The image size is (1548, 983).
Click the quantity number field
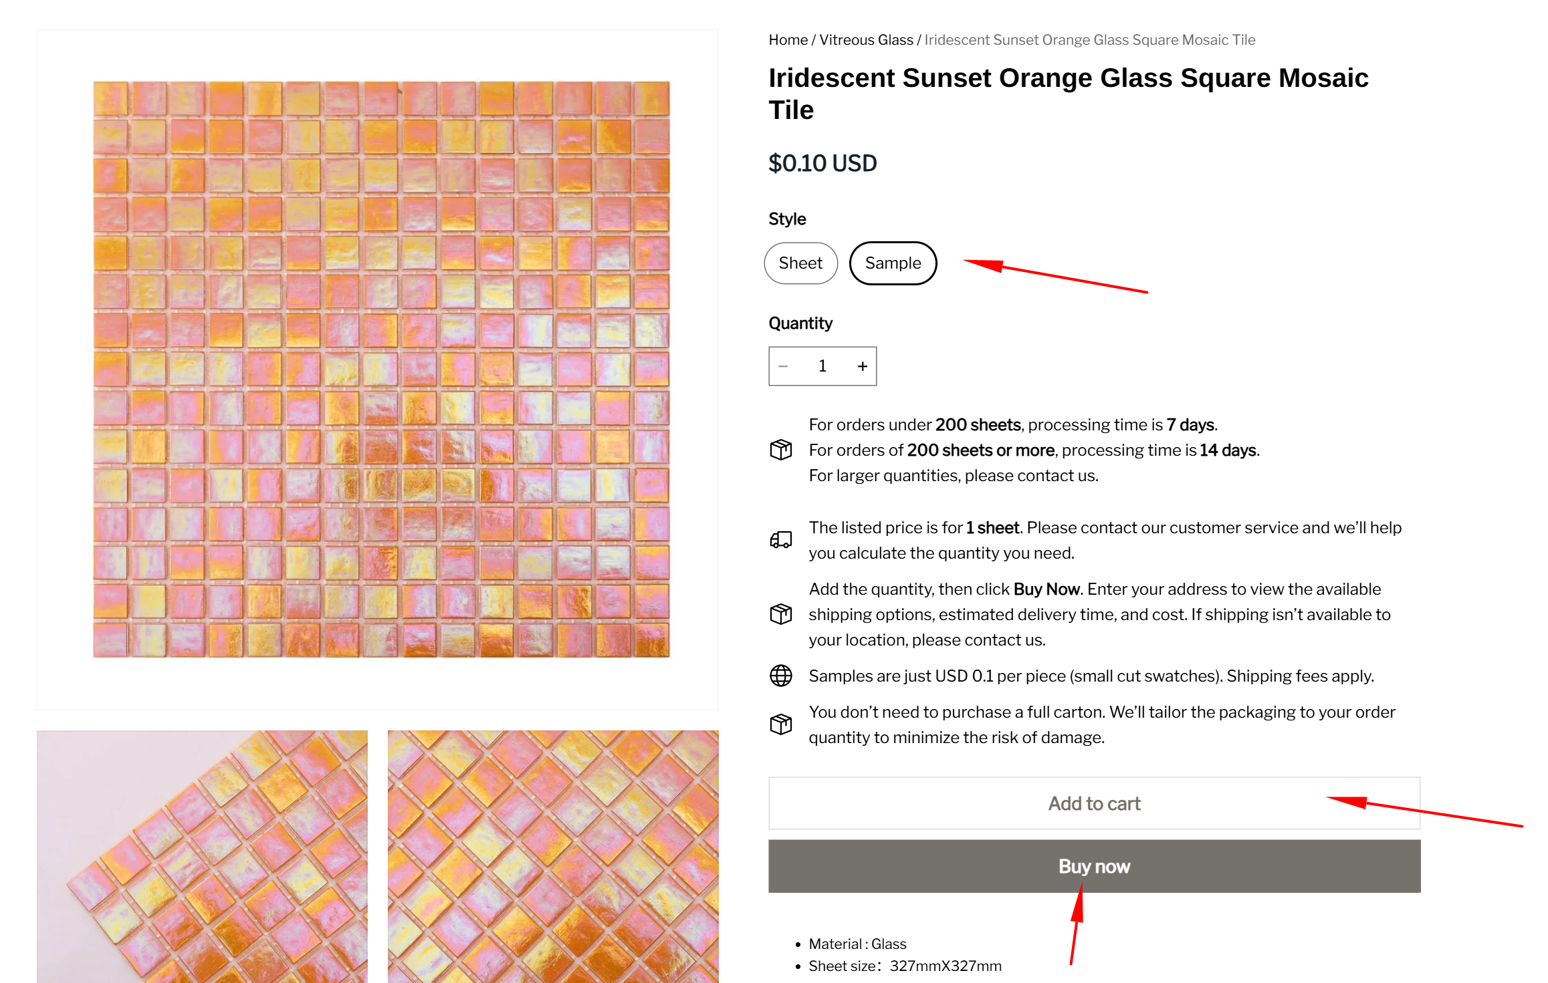(822, 366)
